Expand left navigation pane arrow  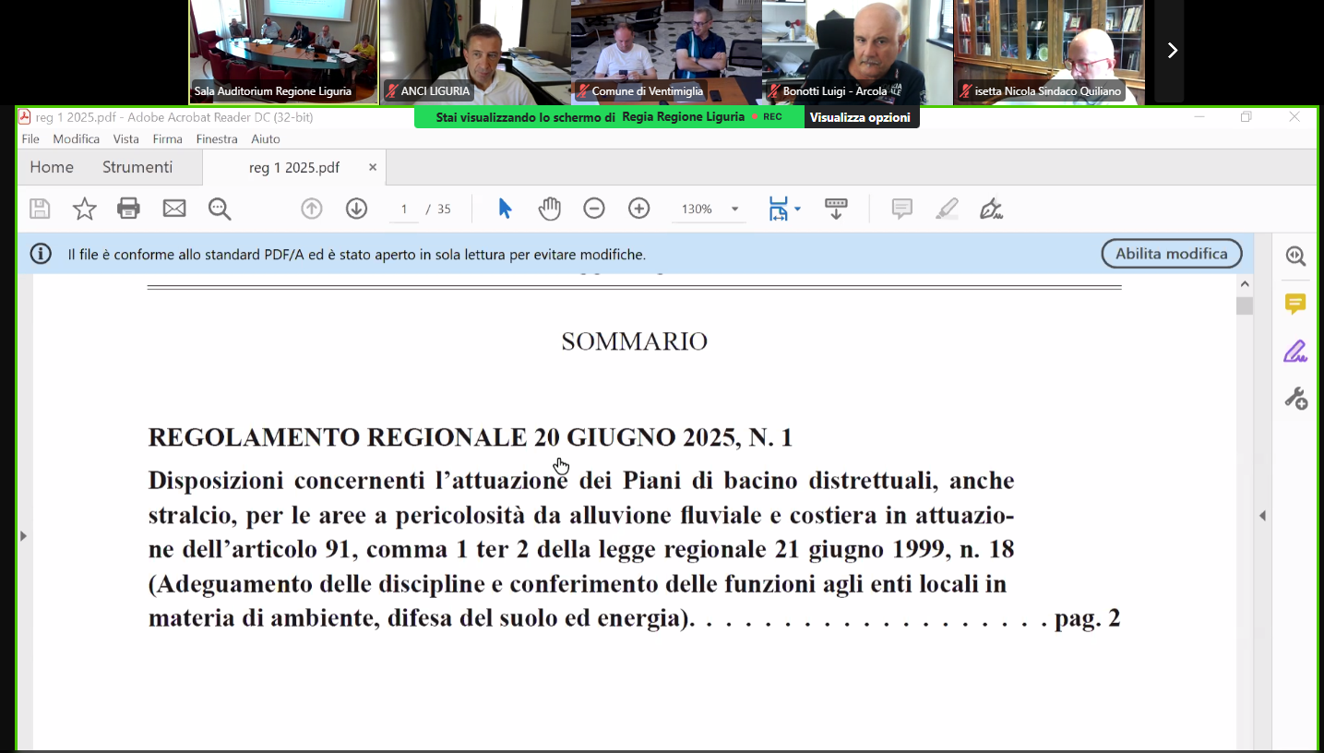click(24, 535)
